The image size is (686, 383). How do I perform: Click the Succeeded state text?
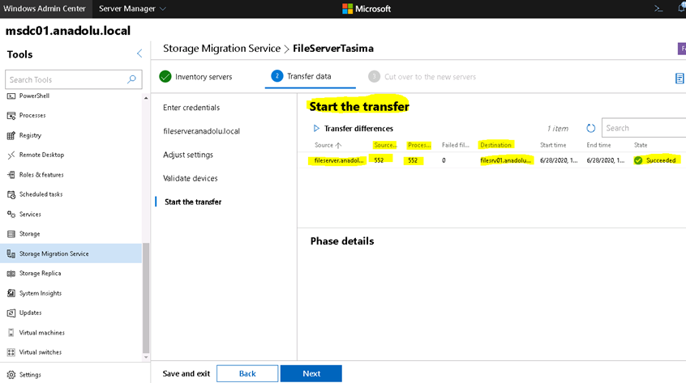point(661,160)
